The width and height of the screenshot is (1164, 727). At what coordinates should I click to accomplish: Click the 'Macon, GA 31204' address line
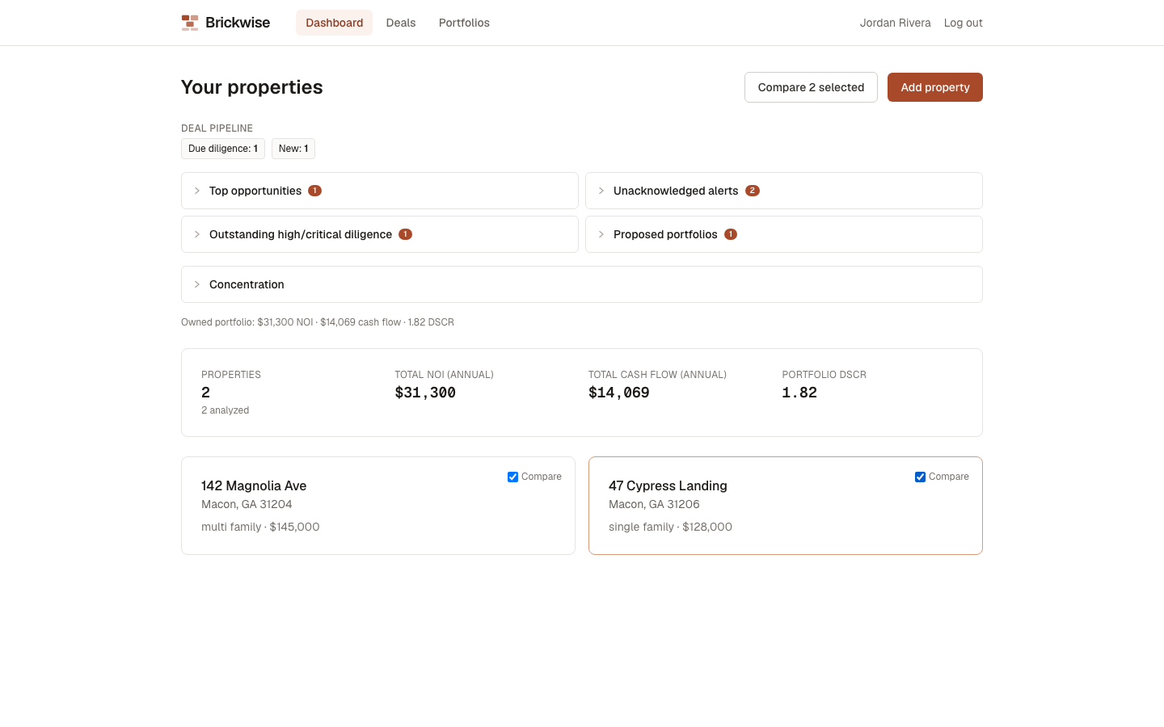tap(247, 504)
